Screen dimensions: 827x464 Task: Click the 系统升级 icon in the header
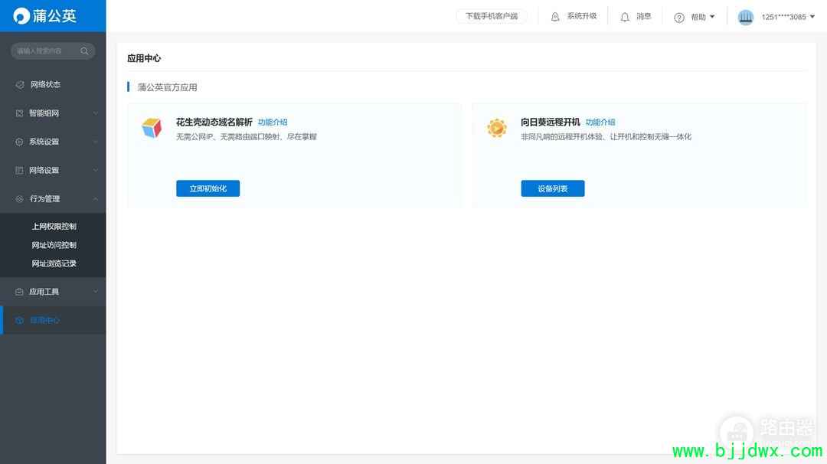point(555,17)
